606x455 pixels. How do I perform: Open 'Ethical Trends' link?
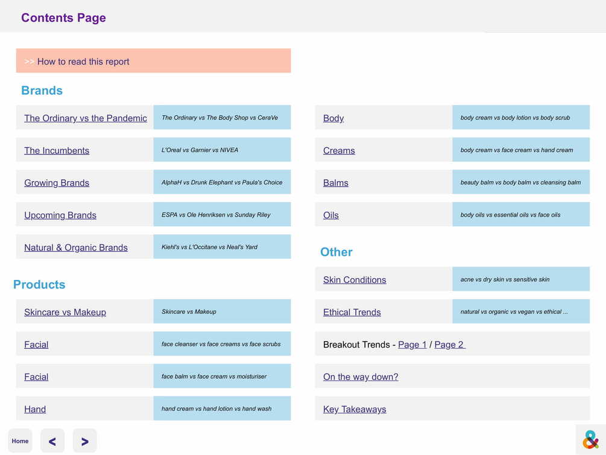coord(352,312)
